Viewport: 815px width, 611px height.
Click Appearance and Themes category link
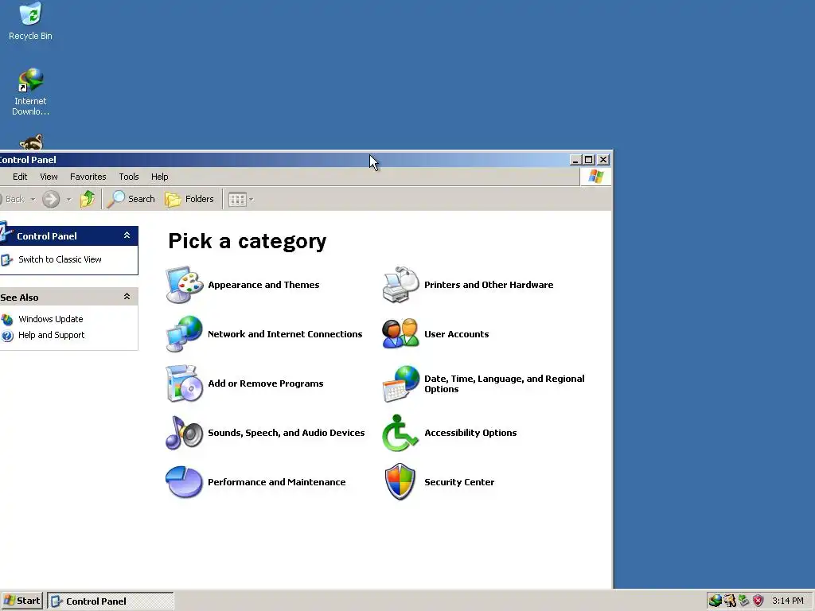[263, 285]
